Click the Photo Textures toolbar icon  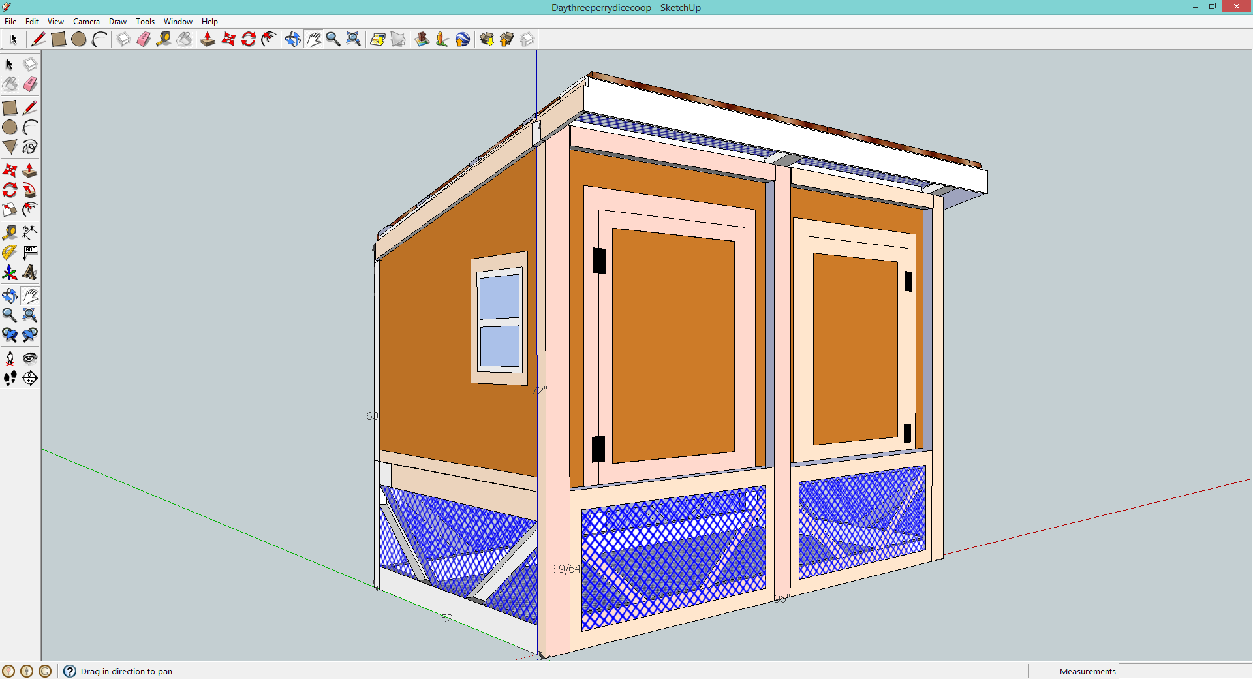pyautogui.click(x=422, y=39)
